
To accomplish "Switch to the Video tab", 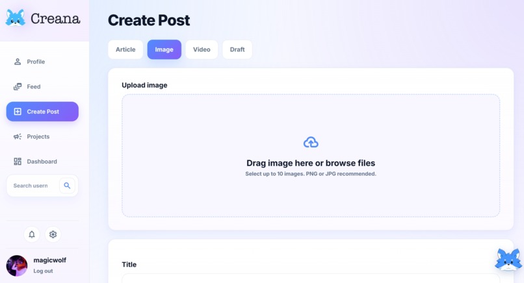I will coord(202,49).
